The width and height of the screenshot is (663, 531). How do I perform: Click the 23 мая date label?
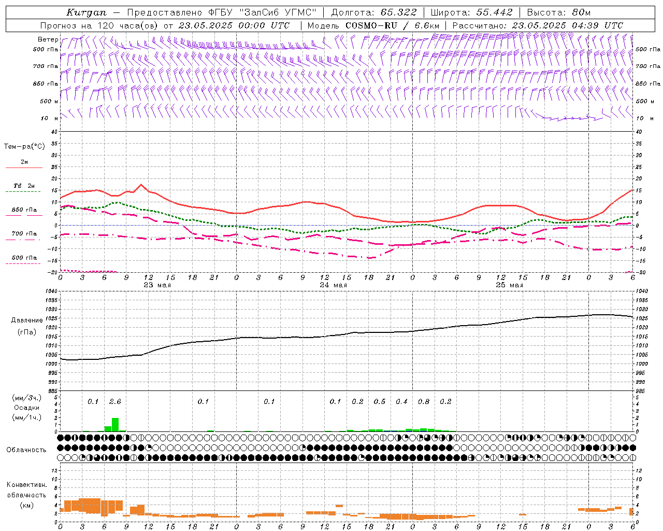157,285
